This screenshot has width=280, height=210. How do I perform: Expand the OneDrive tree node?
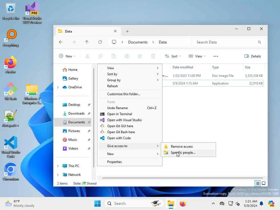58,87
